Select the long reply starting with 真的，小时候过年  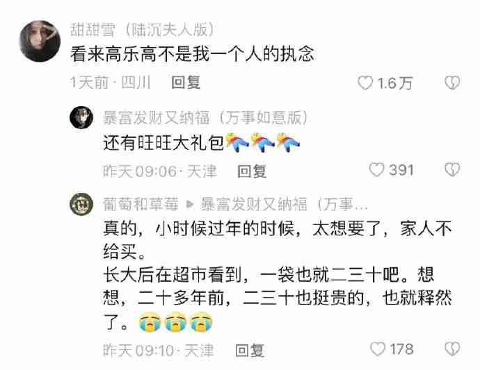coord(278,275)
